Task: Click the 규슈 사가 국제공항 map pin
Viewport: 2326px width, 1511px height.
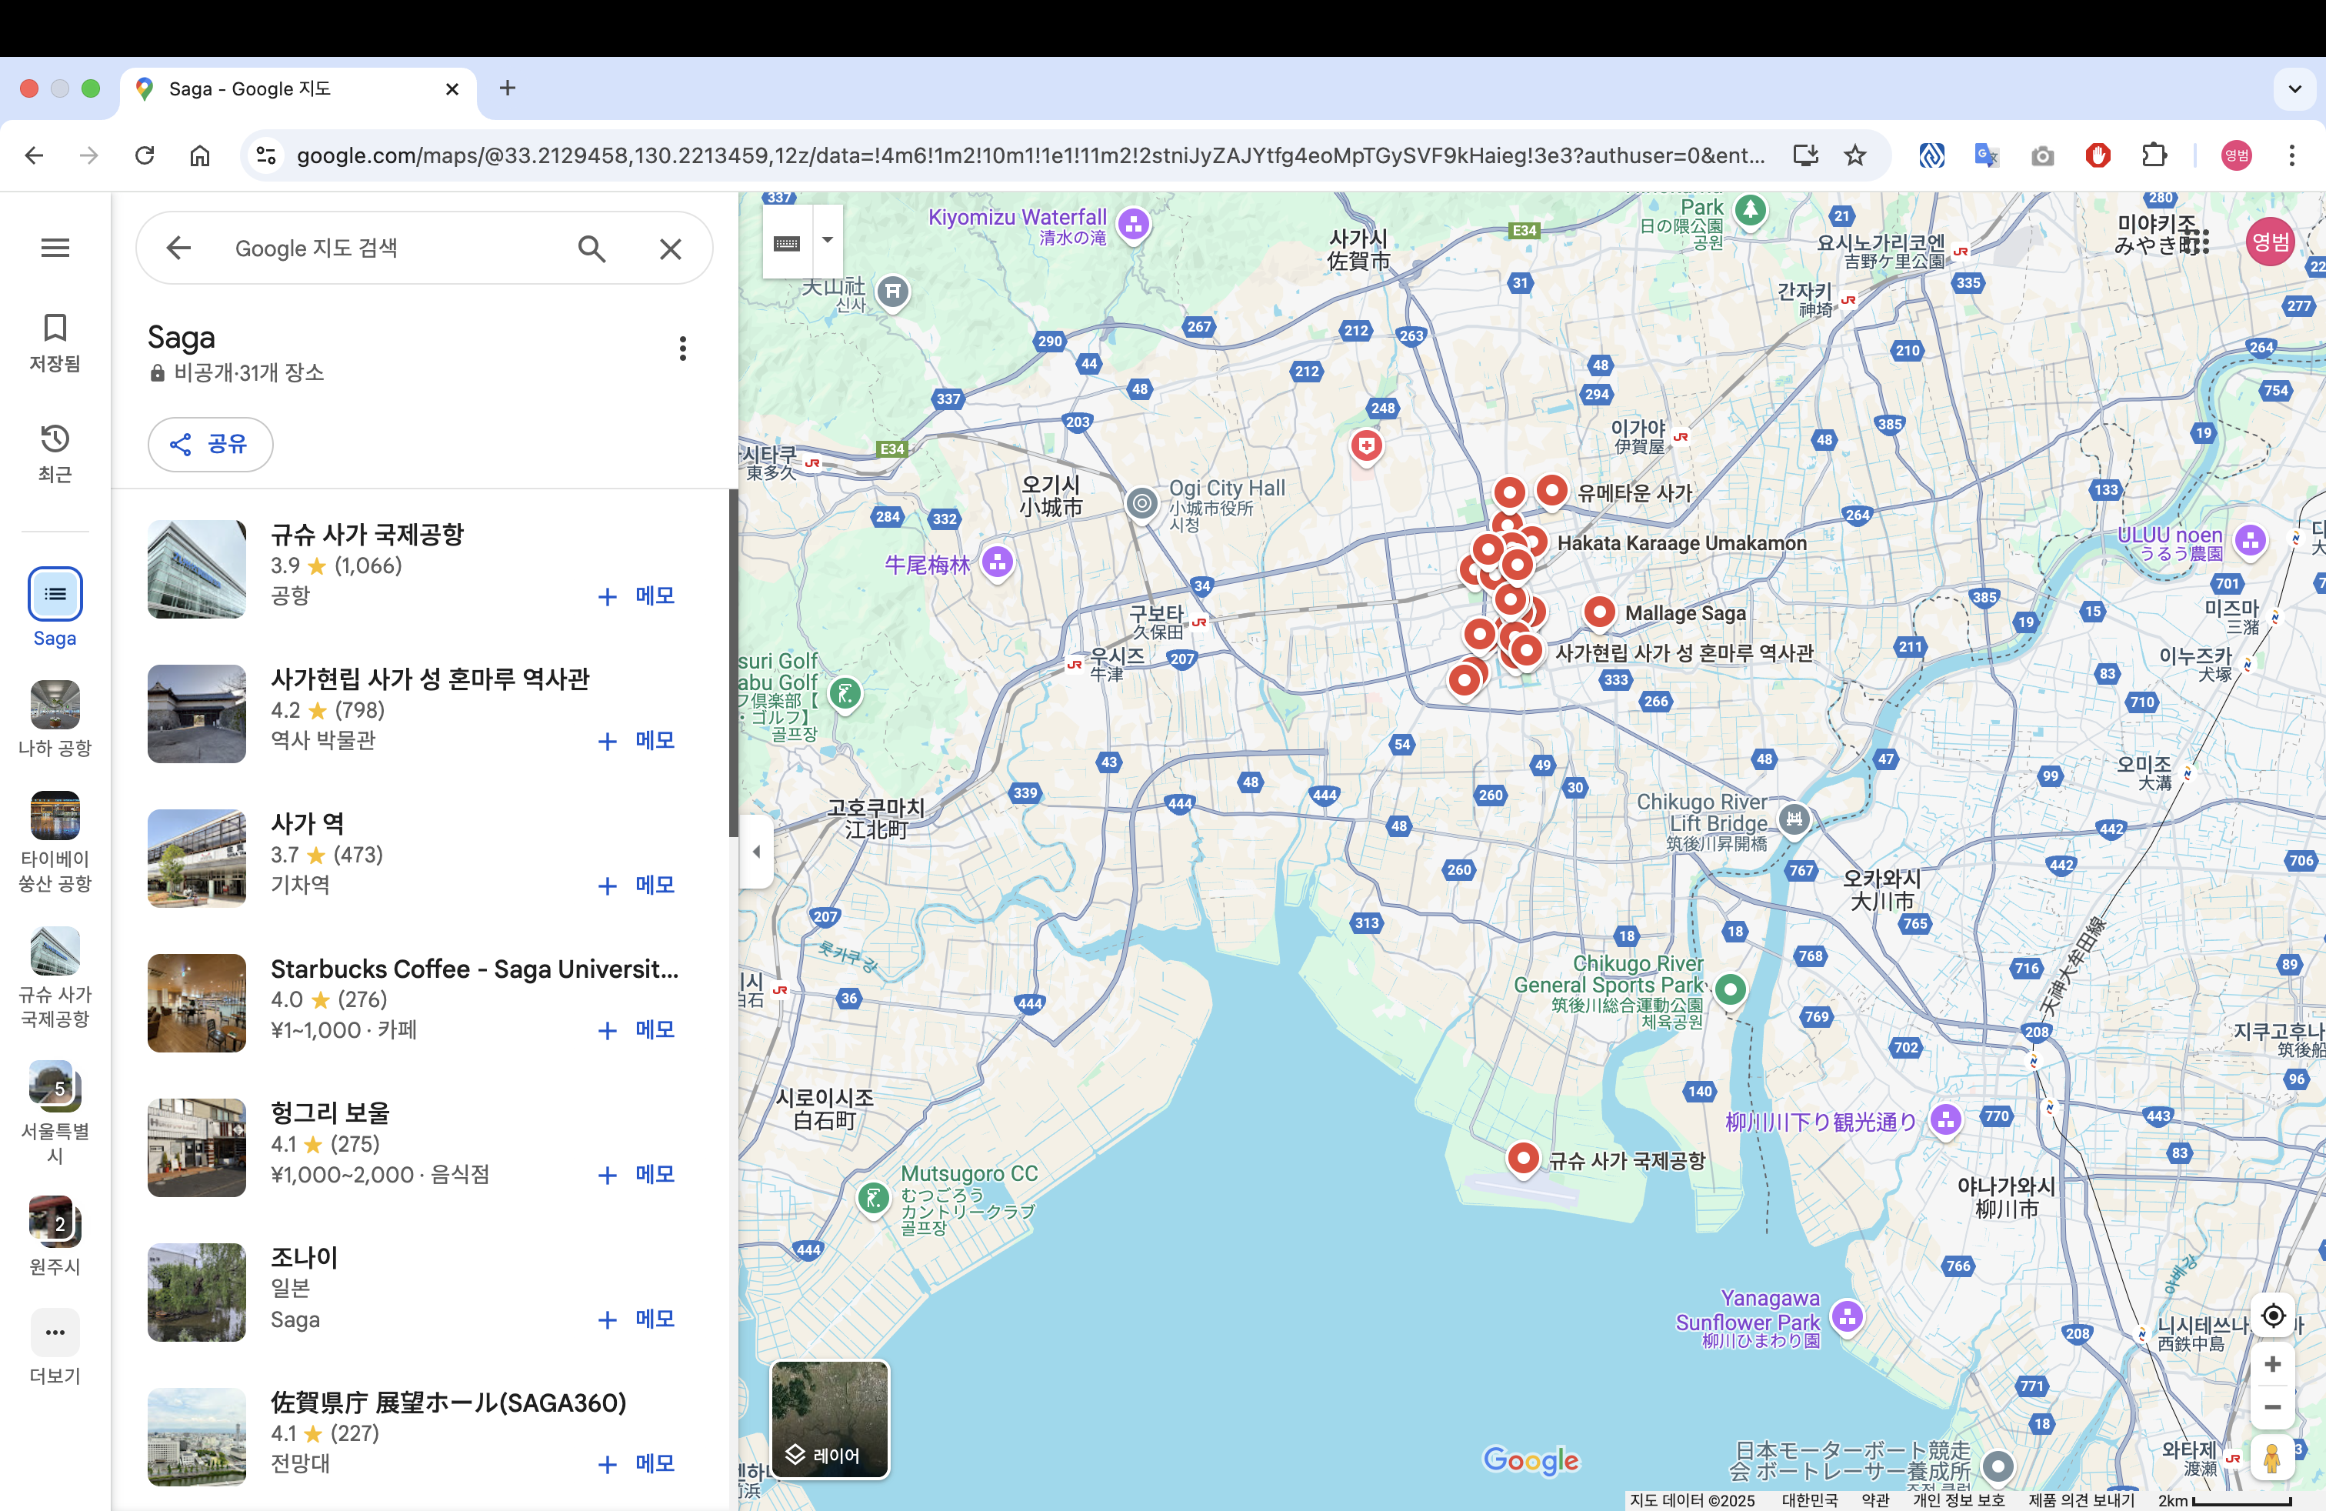Action: 1523,1159
